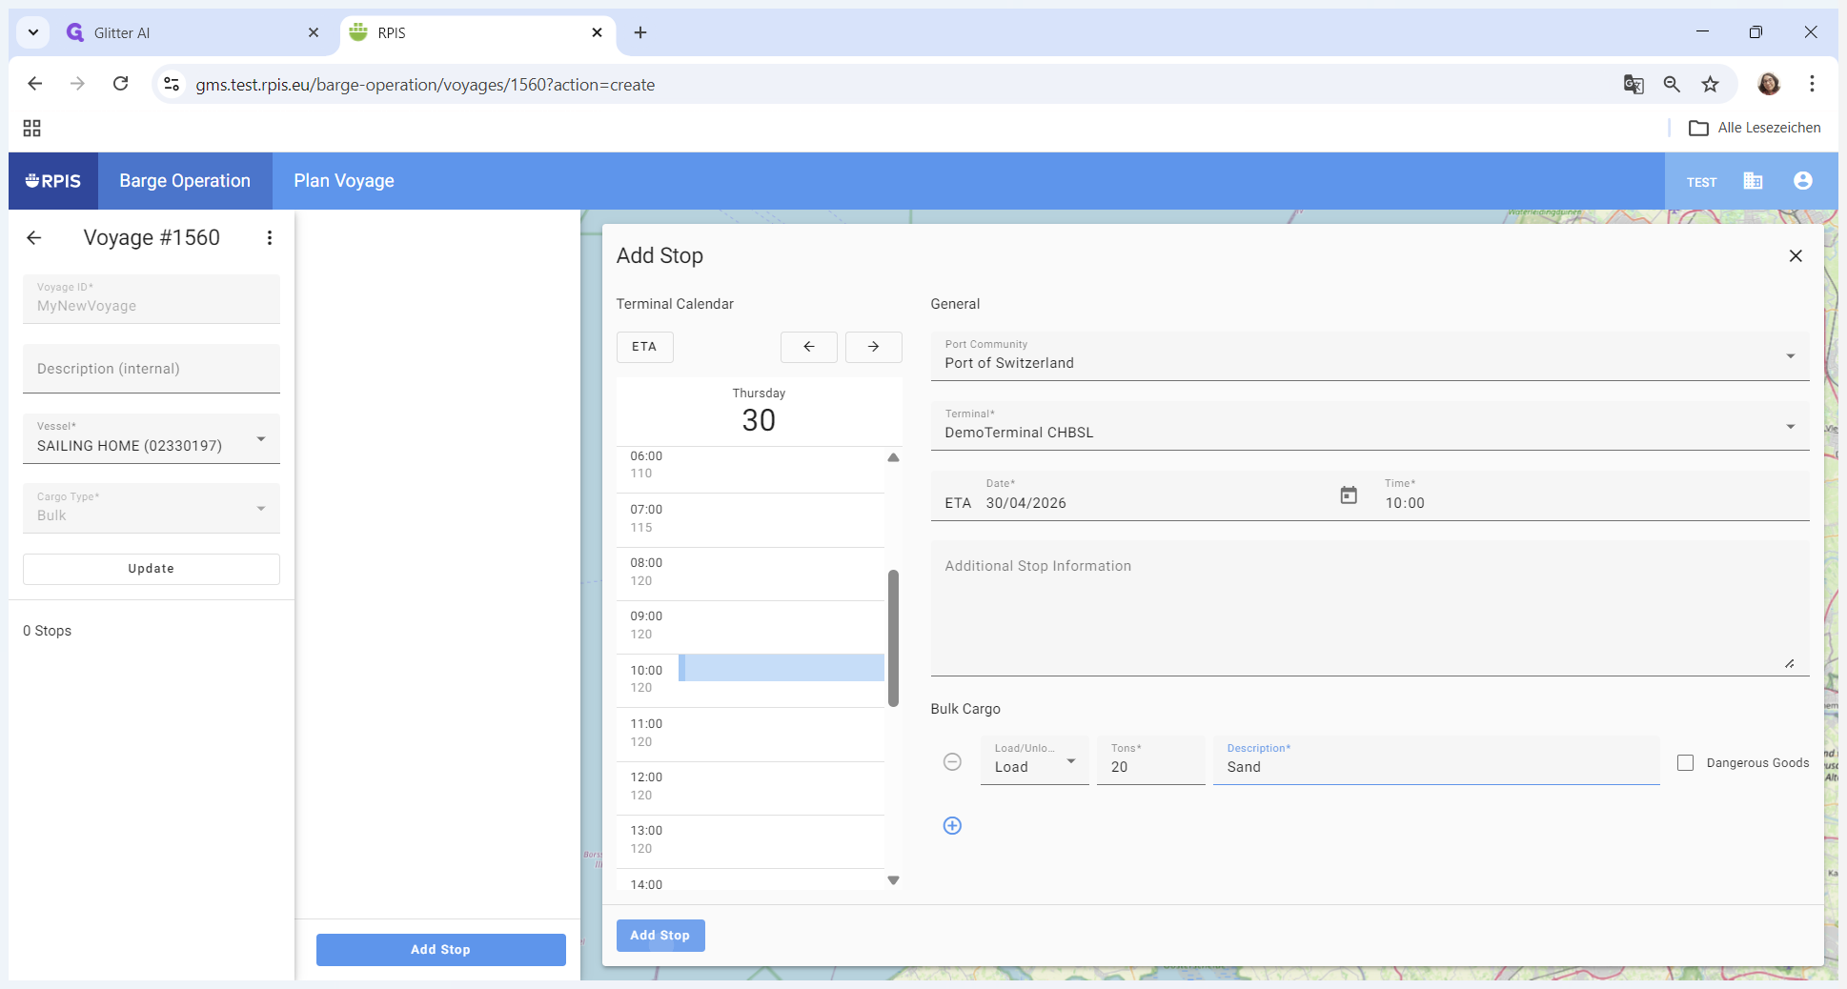Click the back arrow beside Voyage #1560
The image size is (1847, 989).
pyautogui.click(x=34, y=238)
